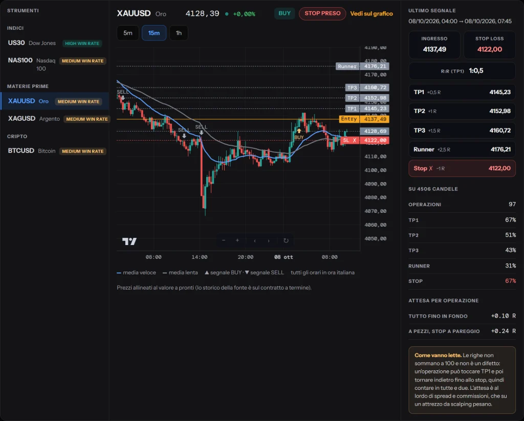Click the BUY badge in the header
This screenshot has width=524, height=421.
(x=285, y=13)
